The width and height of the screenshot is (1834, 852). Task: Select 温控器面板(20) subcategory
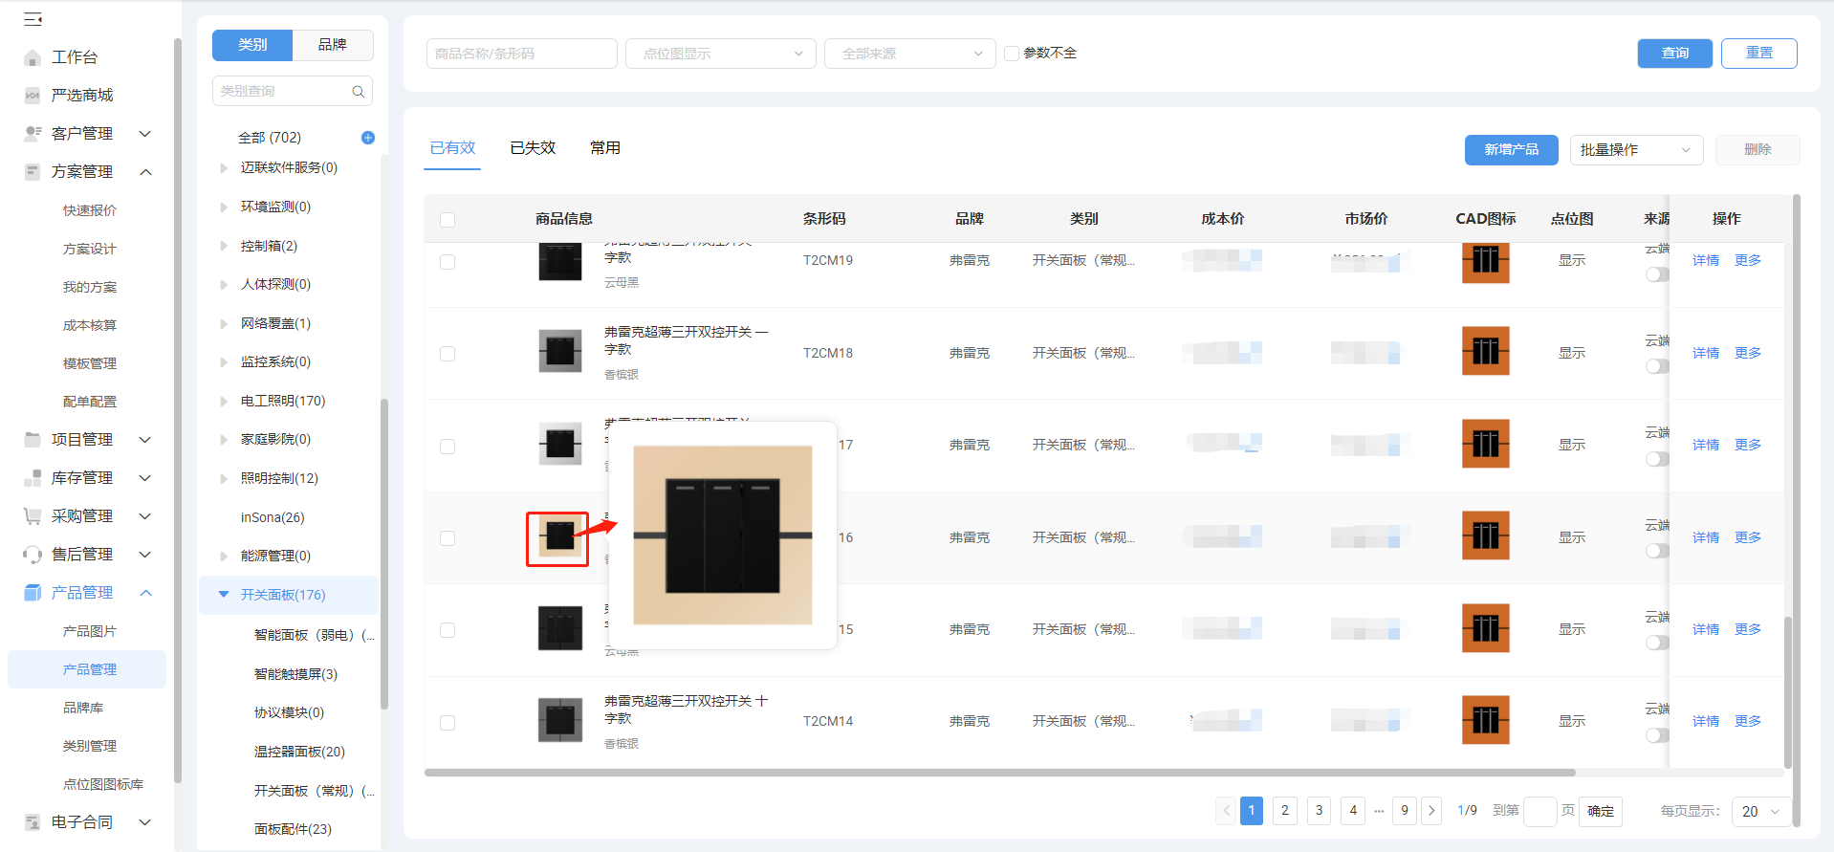click(x=299, y=752)
